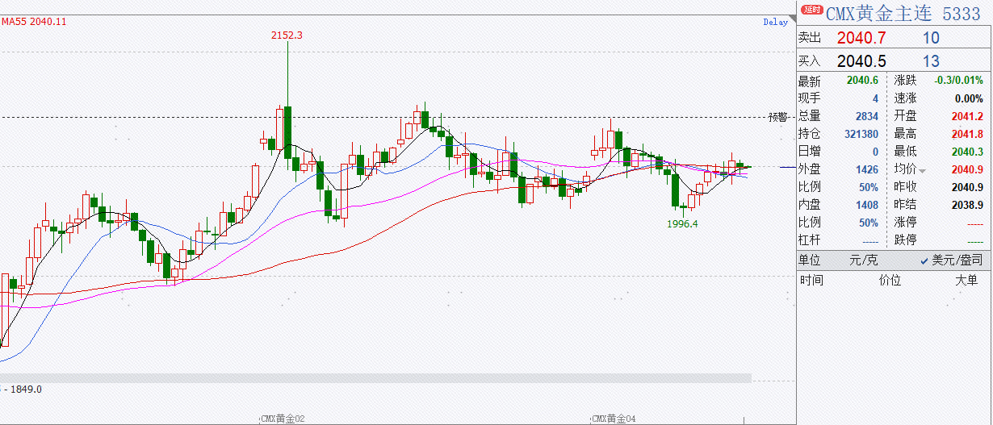Click the CMX黄金02 timeline marker
The width and height of the screenshot is (993, 425).
[x=282, y=419]
